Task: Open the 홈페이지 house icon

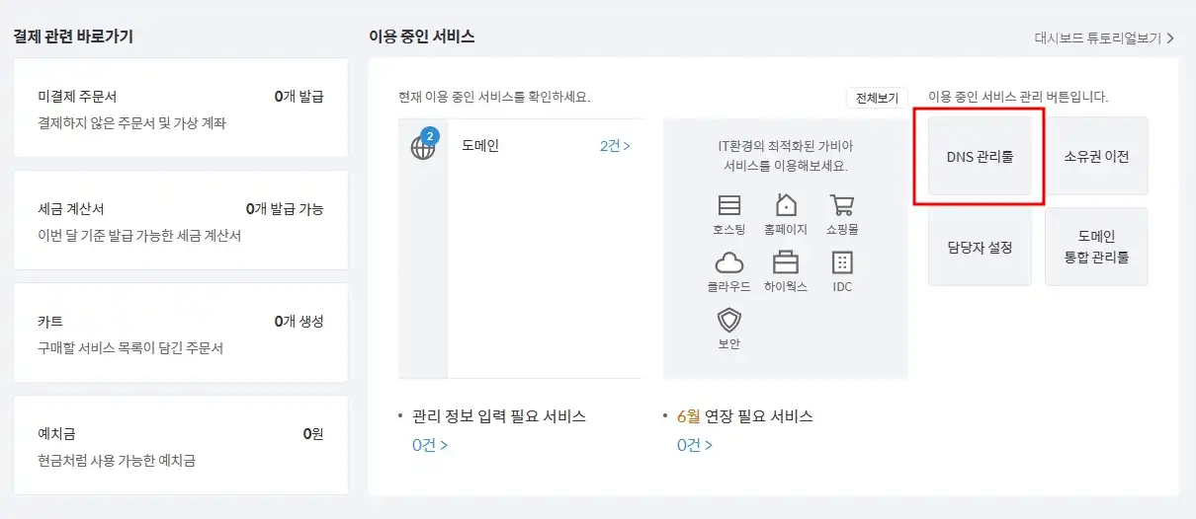Action: click(786, 205)
